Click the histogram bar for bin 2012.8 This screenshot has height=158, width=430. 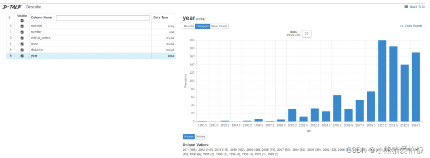click(405, 93)
